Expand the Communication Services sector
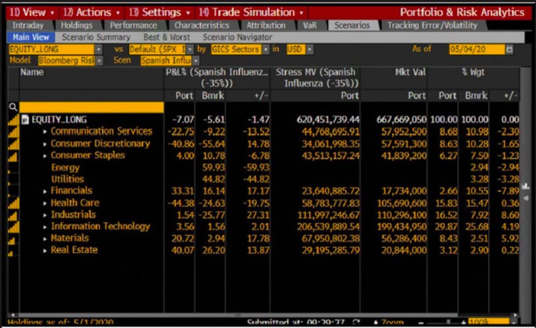536x328 pixels. 45,131
